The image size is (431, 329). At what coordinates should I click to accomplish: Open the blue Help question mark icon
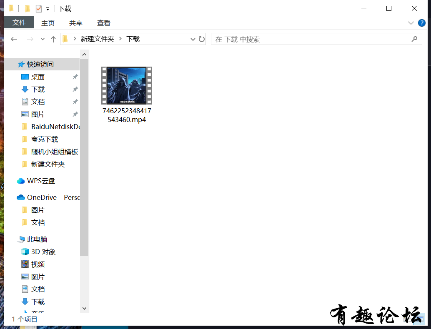coord(422,23)
